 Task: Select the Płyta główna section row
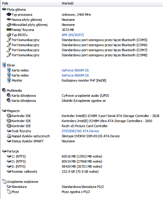(82, 10)
